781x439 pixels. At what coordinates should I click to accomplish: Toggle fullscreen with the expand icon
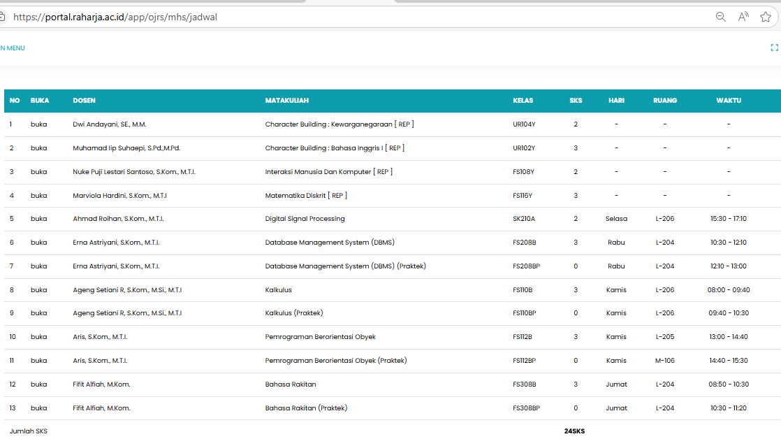774,48
